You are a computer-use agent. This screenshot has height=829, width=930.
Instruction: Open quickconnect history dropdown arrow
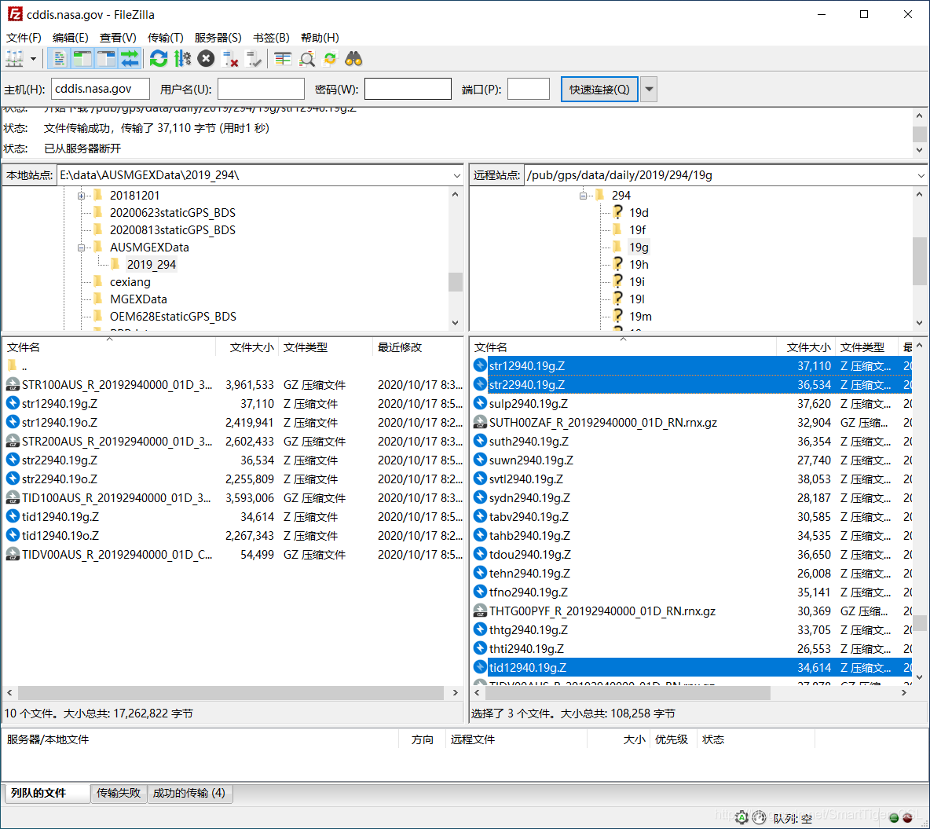coord(649,89)
